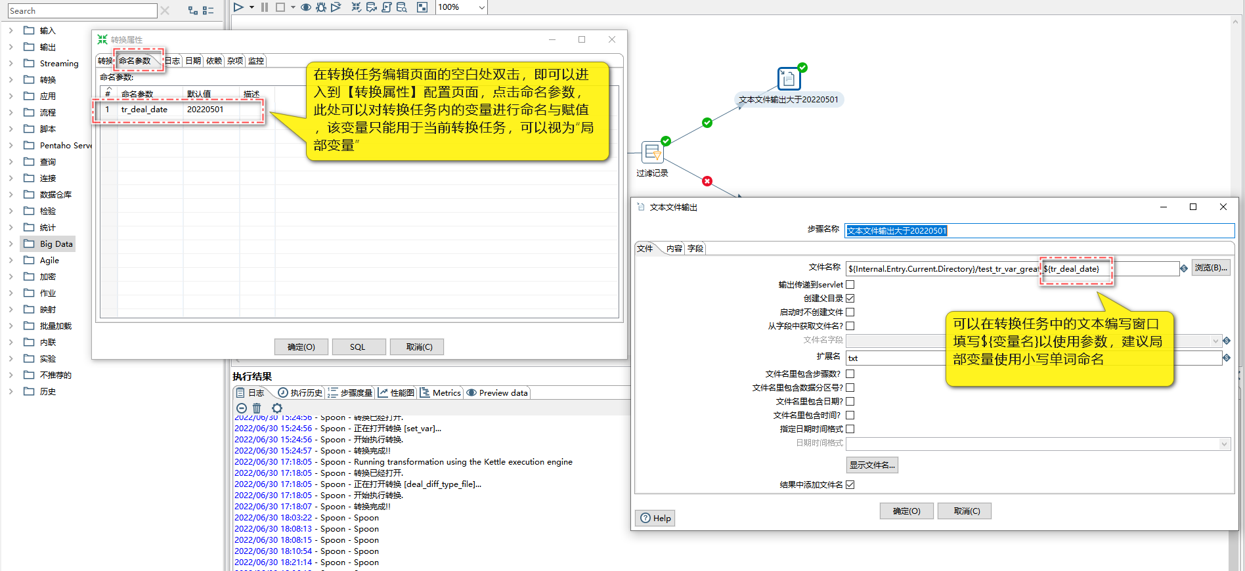Enable 指定日期时间格式 checkbox
This screenshot has width=1245, height=571.
pos(850,429)
